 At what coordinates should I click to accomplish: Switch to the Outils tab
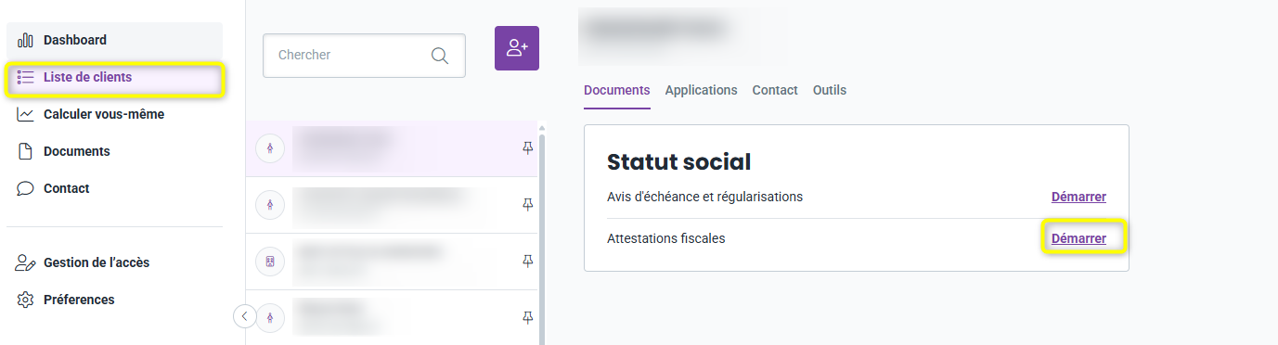[x=830, y=90]
